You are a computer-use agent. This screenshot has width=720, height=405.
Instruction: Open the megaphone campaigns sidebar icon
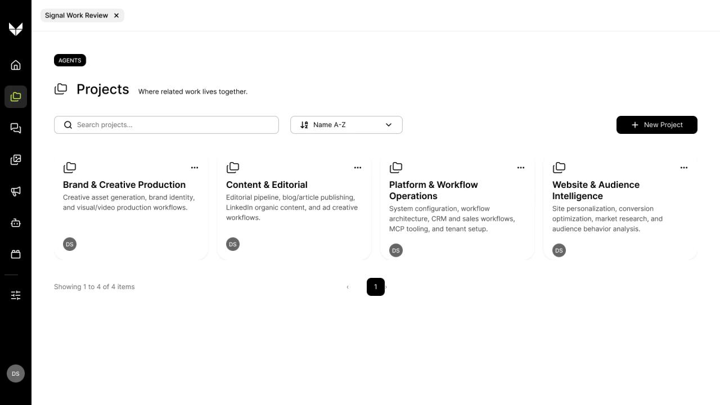(x=16, y=191)
